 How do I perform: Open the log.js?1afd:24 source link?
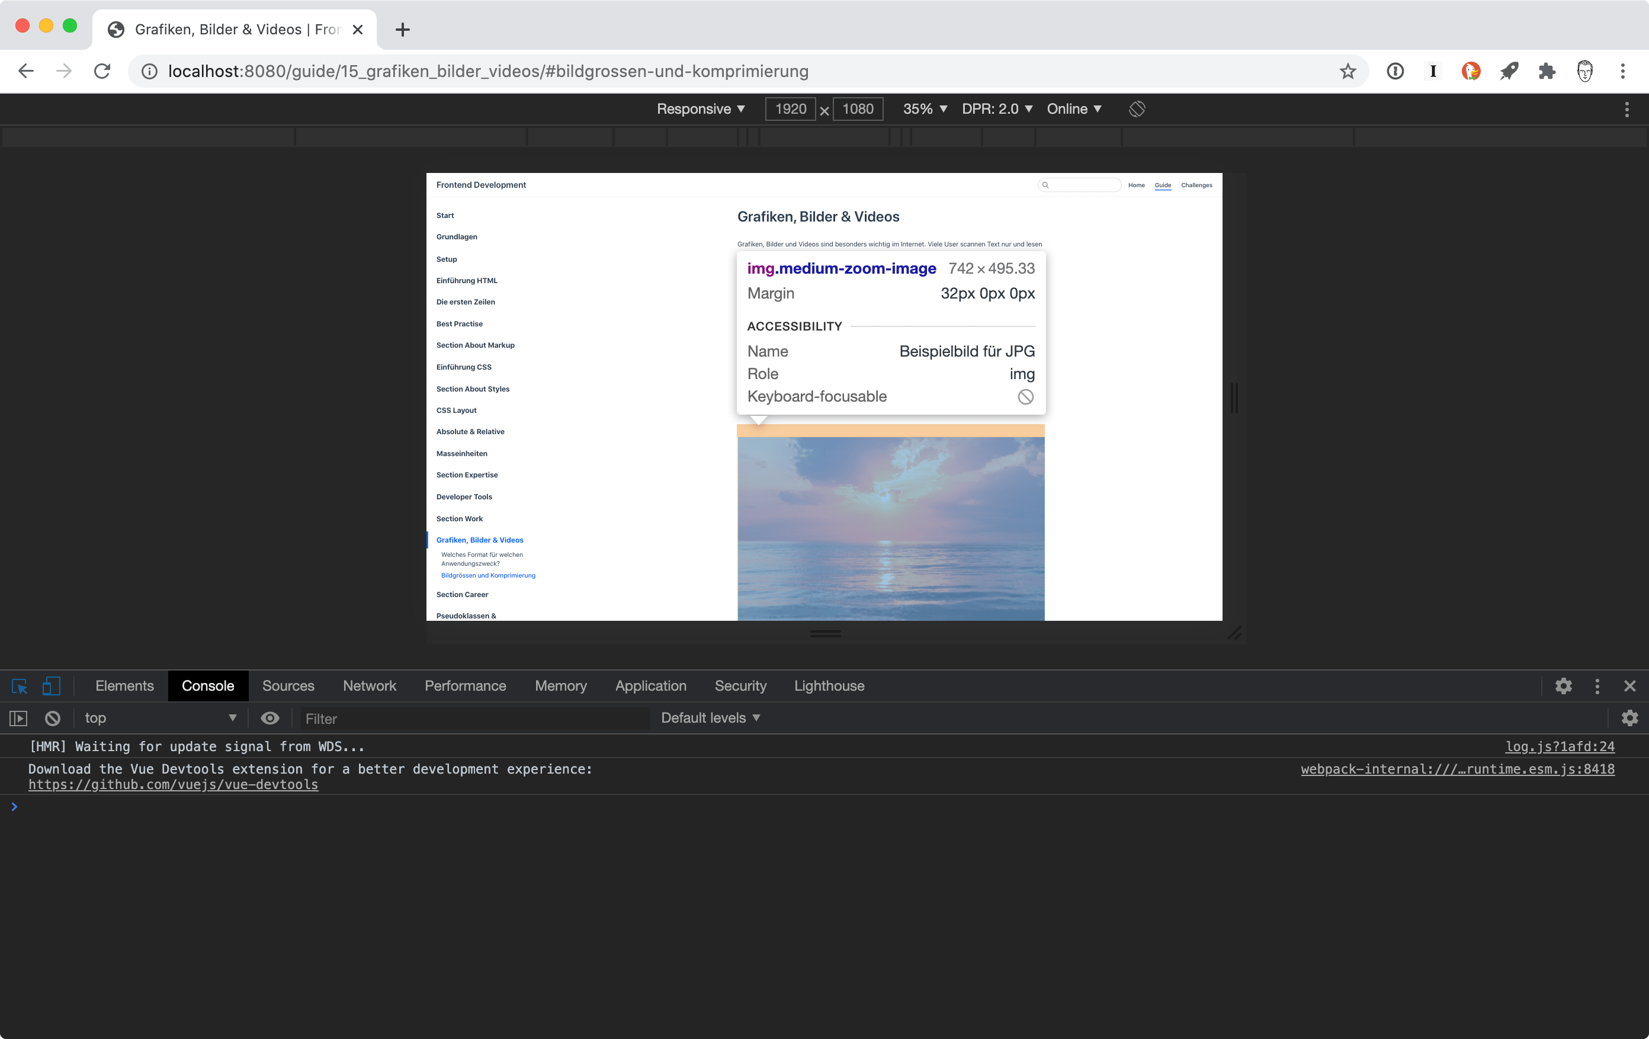(x=1560, y=746)
